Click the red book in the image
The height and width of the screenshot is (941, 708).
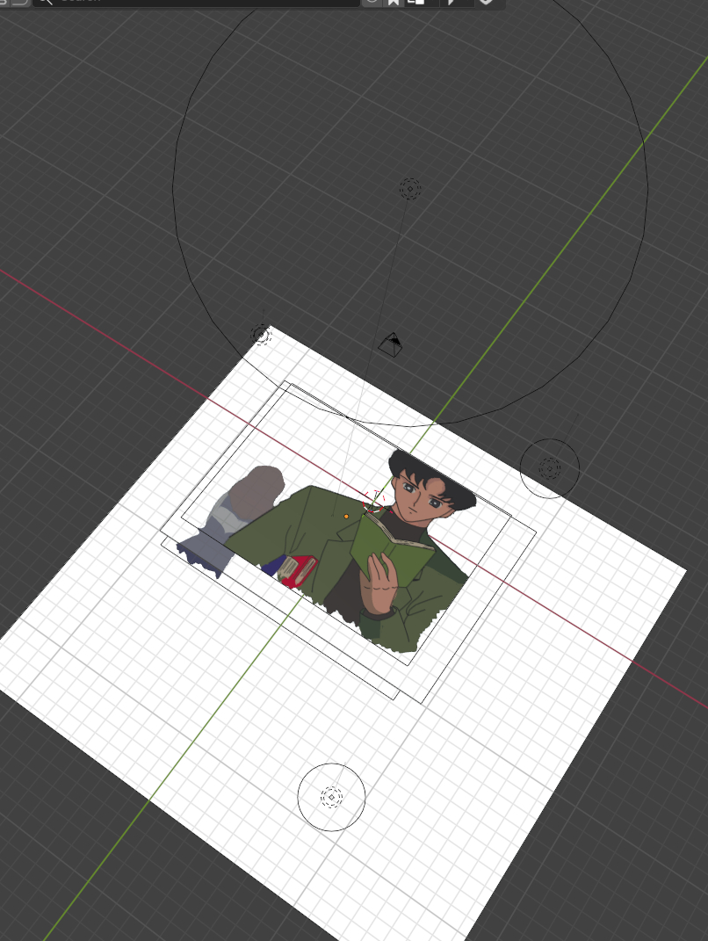(299, 569)
